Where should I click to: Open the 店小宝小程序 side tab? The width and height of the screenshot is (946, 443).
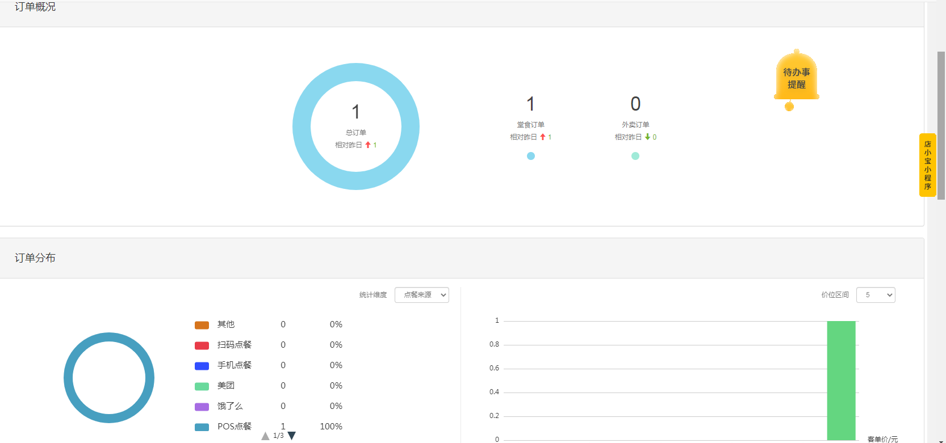coord(927,165)
